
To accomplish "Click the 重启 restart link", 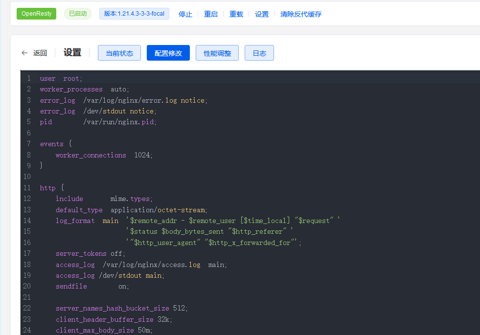I will point(211,14).
